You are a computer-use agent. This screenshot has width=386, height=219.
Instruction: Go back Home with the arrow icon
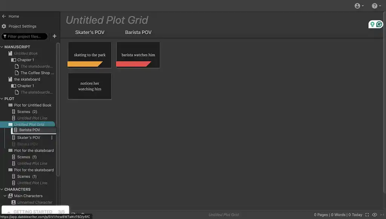pyautogui.click(x=4, y=16)
